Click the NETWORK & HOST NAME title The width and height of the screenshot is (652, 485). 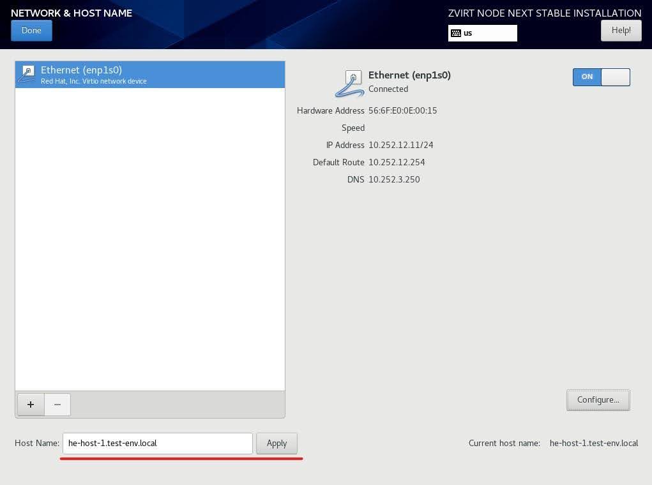[x=72, y=13]
